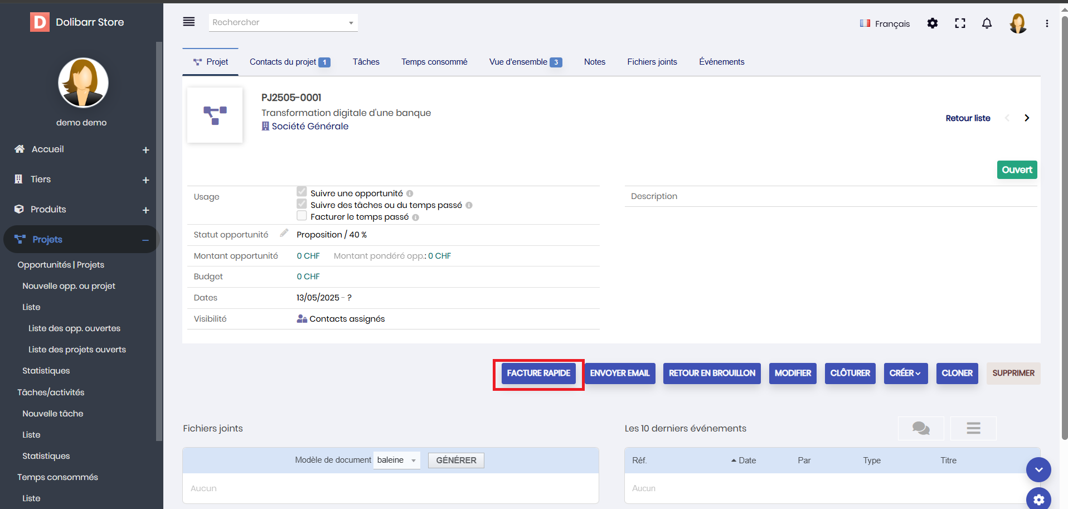Image resolution: width=1068 pixels, height=509 pixels.
Task: Open settings gear in top bar
Action: click(x=932, y=23)
